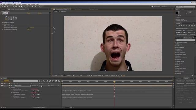Pick the last Liquify tool icon in top row
196x110 pixels.
[16, 17]
